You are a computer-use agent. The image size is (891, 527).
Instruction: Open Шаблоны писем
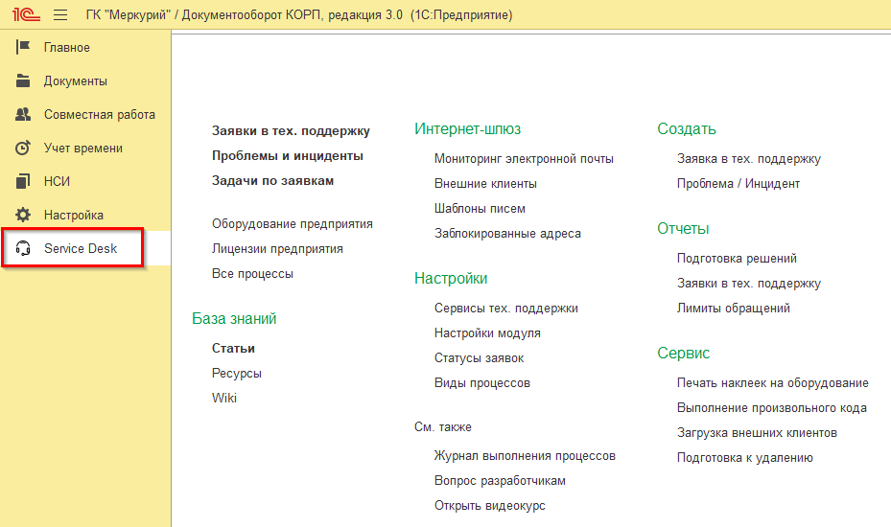click(480, 209)
